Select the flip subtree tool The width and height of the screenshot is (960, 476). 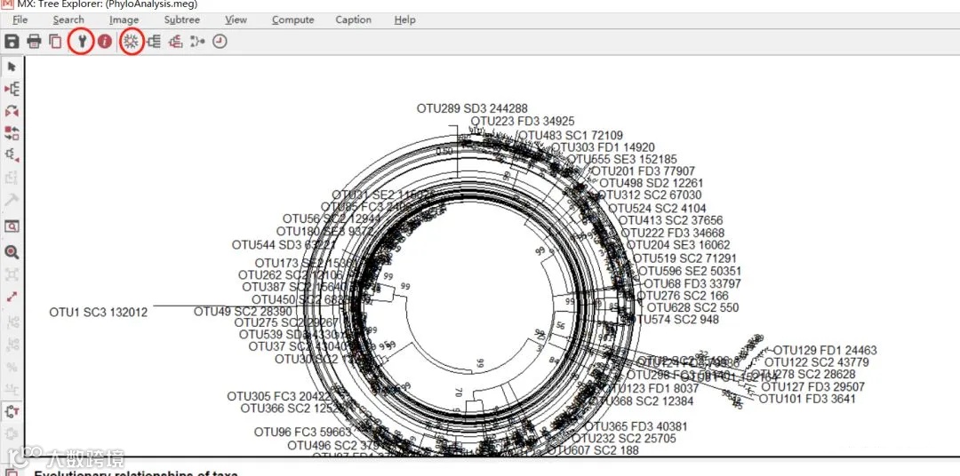click(x=12, y=111)
